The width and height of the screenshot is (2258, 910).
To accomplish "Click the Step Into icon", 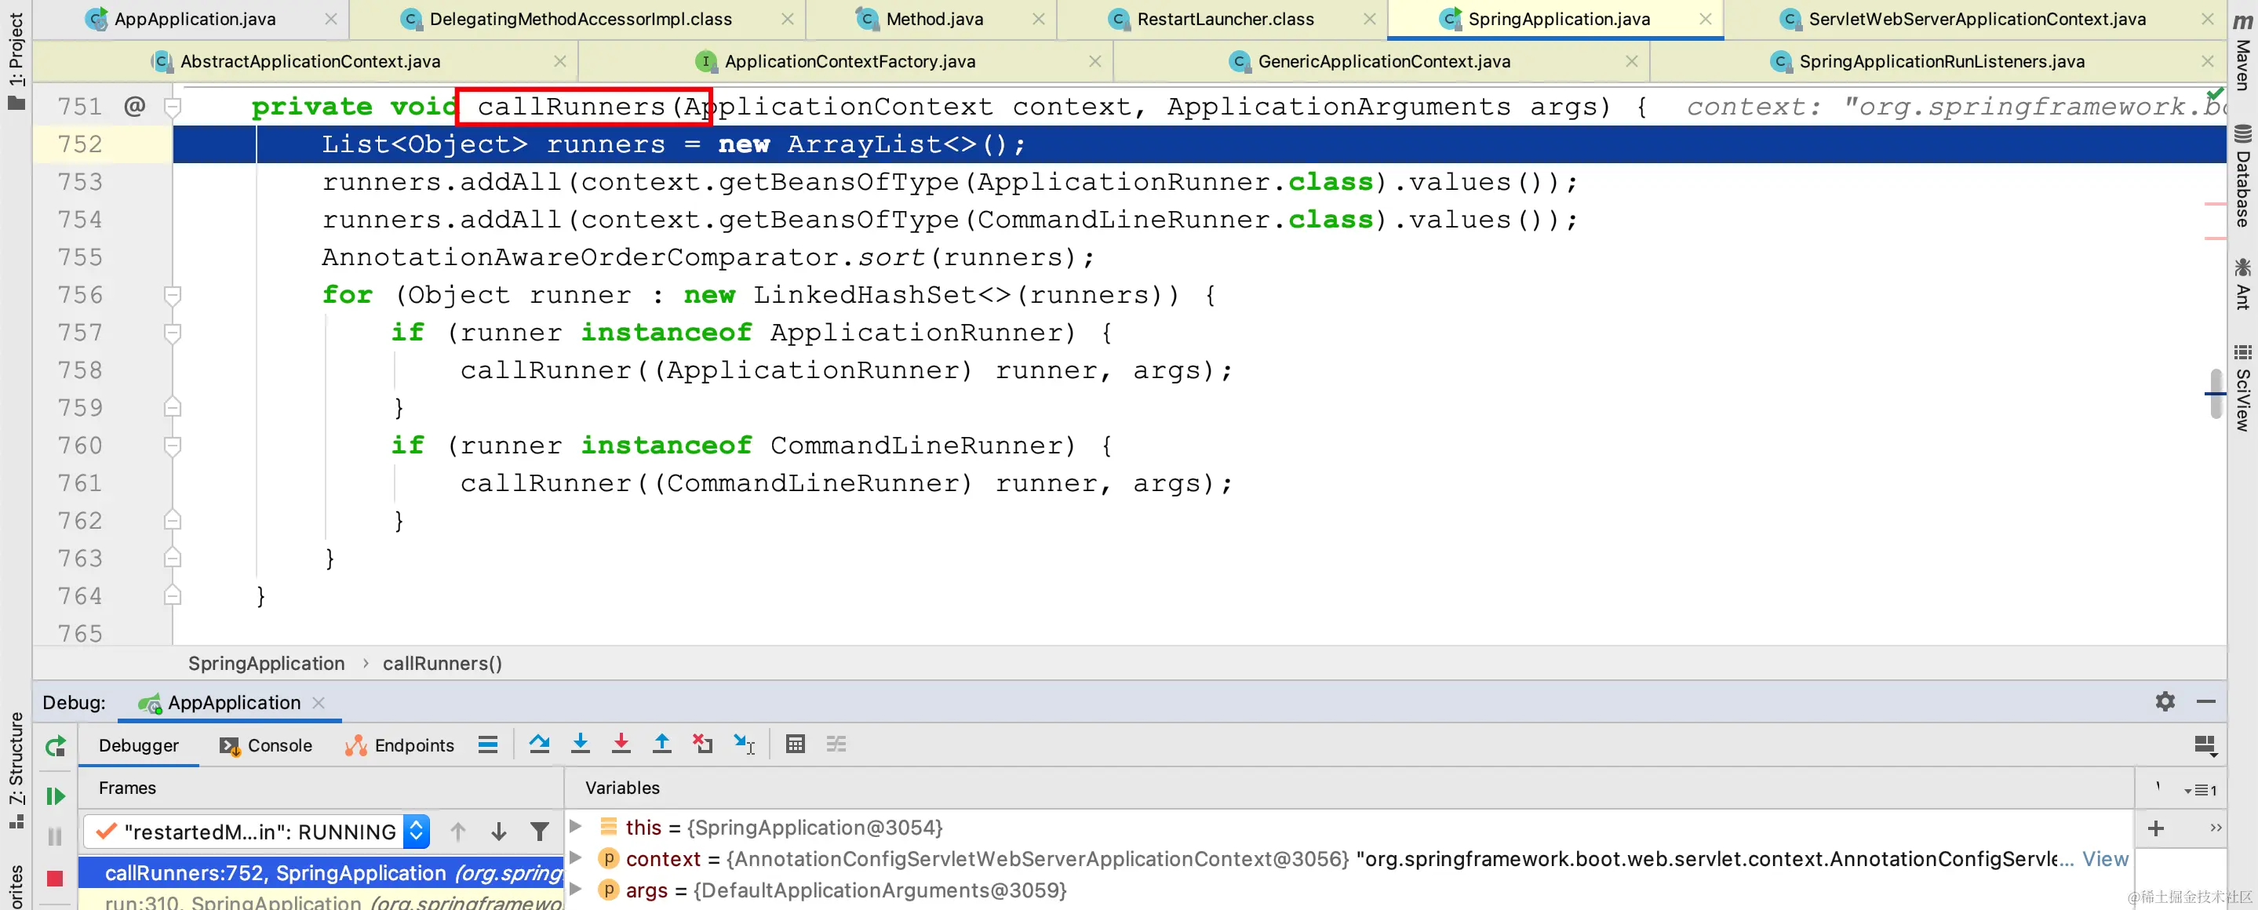I will [x=581, y=744].
